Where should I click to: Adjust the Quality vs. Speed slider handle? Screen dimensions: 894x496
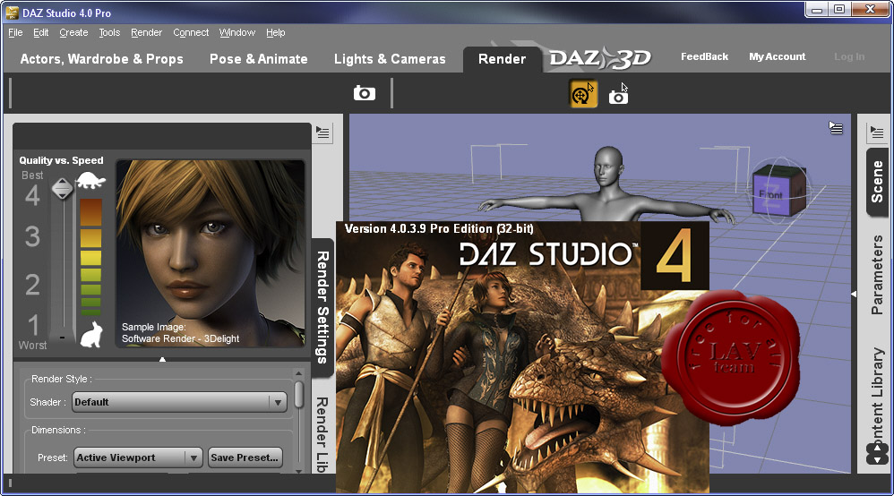pos(62,189)
